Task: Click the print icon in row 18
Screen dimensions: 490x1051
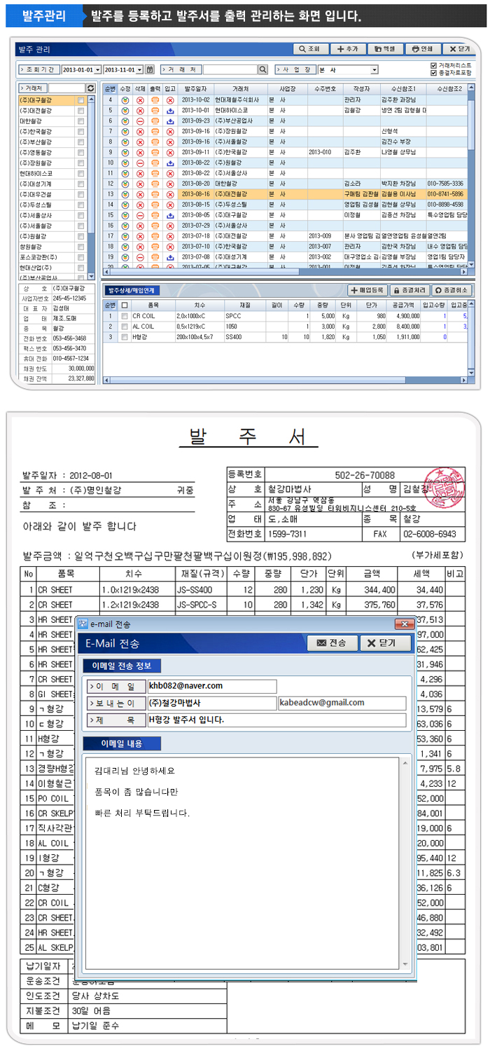Action: 155,246
